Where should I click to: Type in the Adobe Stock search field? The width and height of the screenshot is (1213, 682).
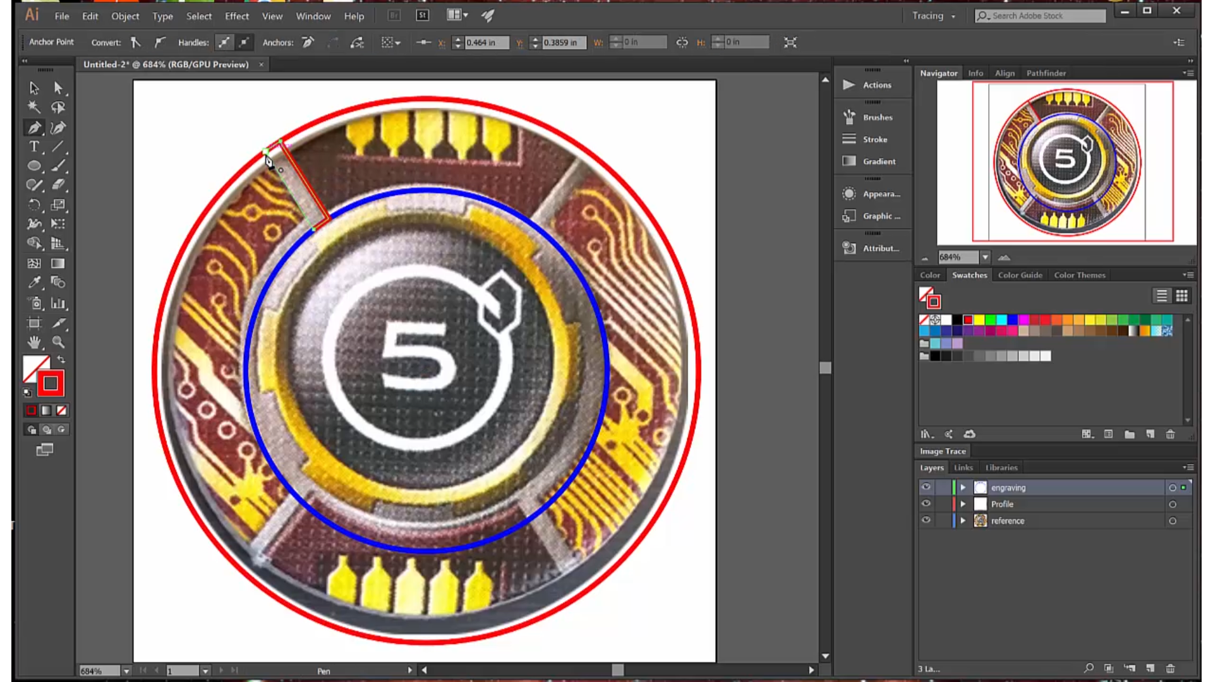[x=1042, y=16]
